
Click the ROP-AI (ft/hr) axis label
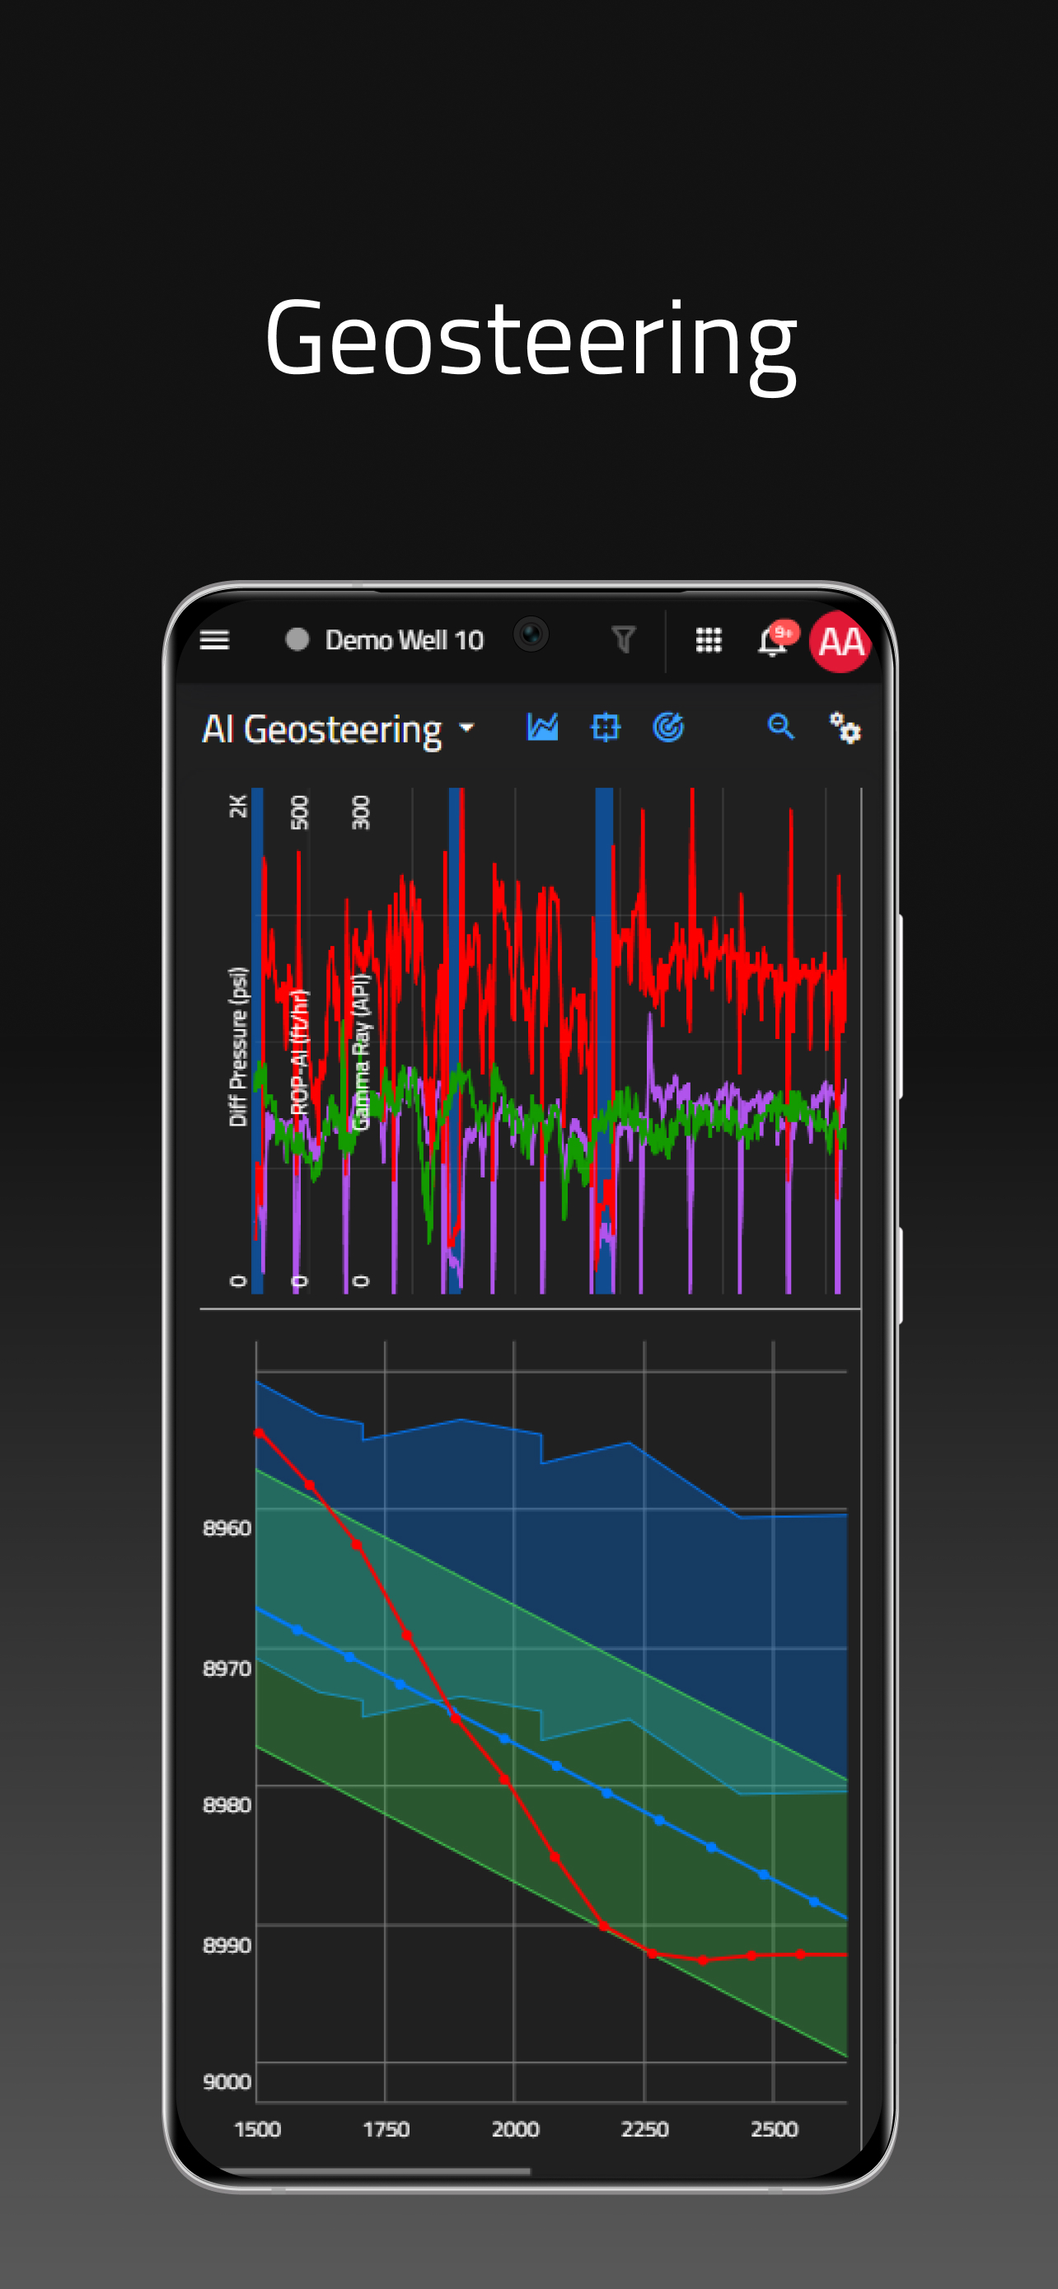tap(299, 1052)
